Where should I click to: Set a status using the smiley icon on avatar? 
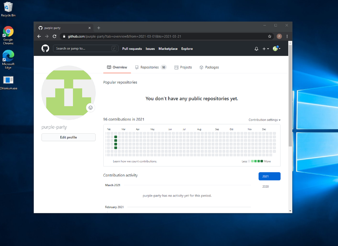(90, 107)
